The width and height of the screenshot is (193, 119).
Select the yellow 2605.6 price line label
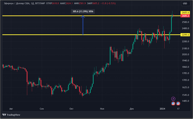[185, 13]
